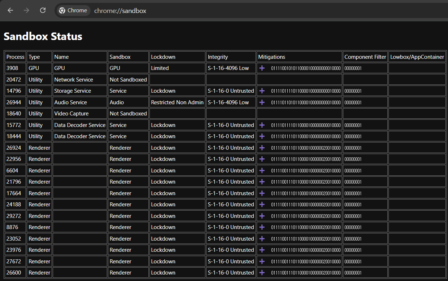
Task: Reload the sandbox page
Action: click(x=43, y=10)
